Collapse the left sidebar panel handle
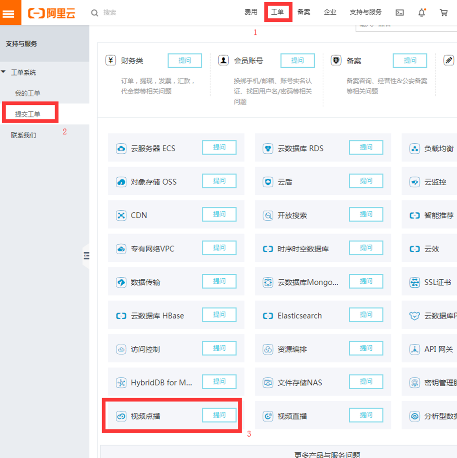The height and width of the screenshot is (458, 457). point(86,256)
